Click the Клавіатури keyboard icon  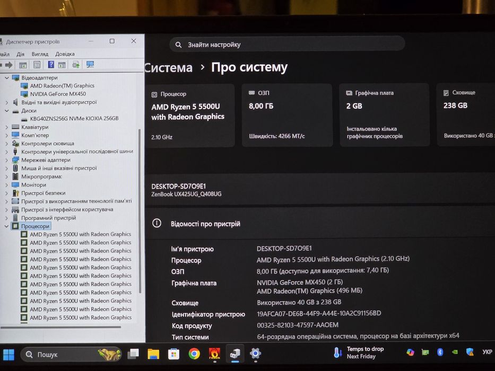pyautogui.click(x=15, y=127)
